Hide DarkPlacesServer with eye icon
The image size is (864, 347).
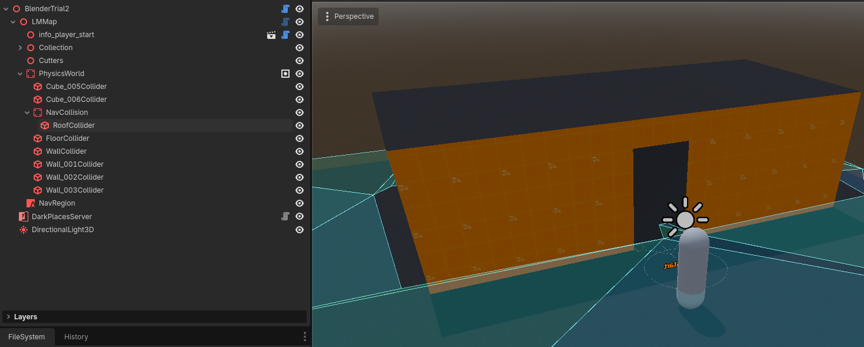[300, 216]
